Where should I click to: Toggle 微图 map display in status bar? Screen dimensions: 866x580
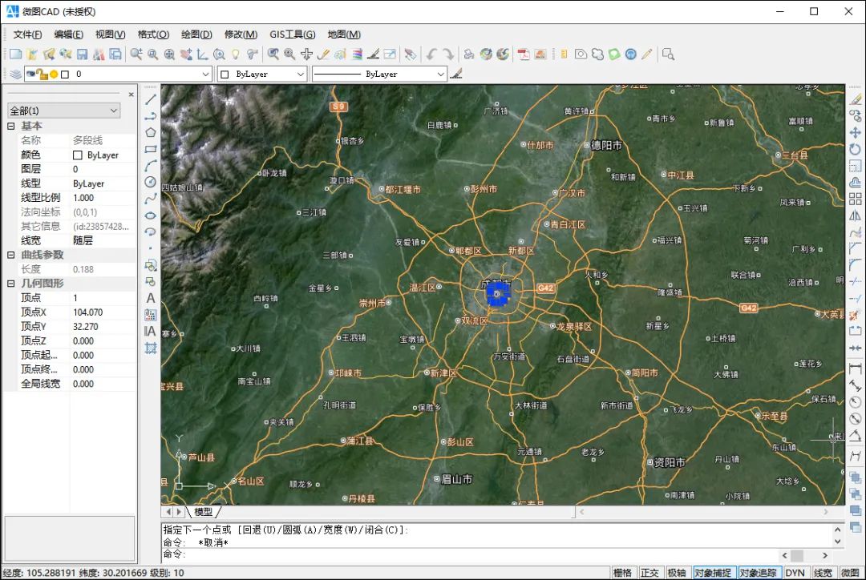click(850, 573)
